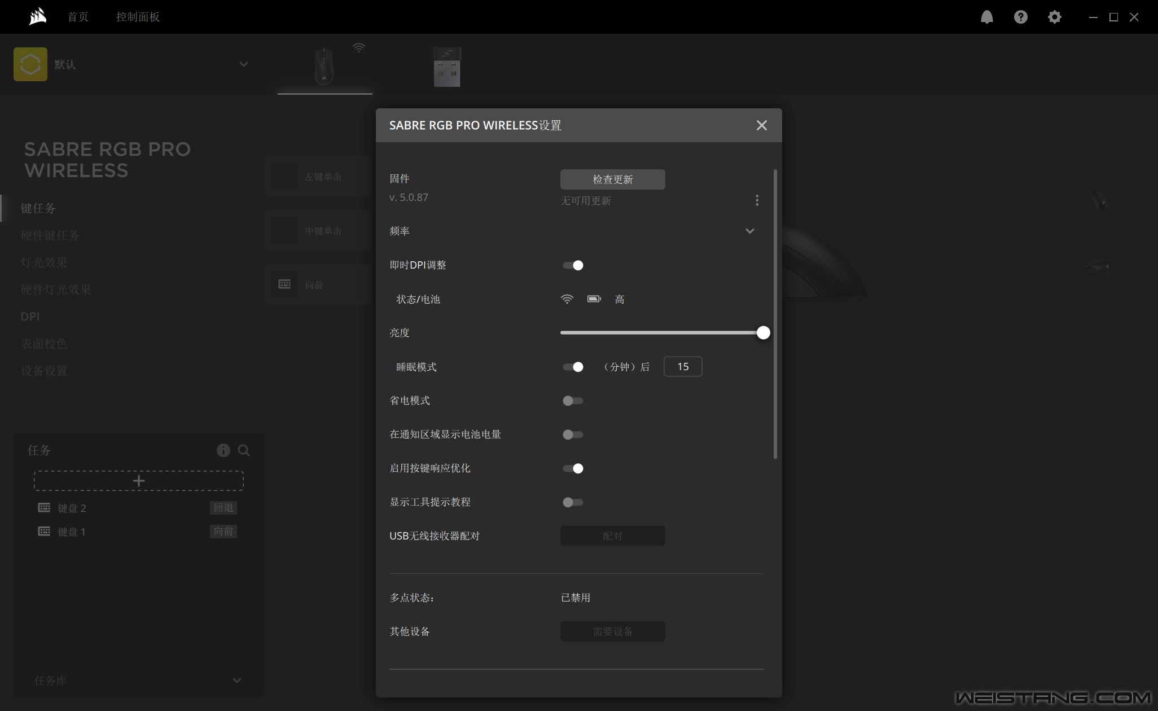Screen dimensions: 1158x711
Task: Click the Corsair sails logo
Action: 37,16
